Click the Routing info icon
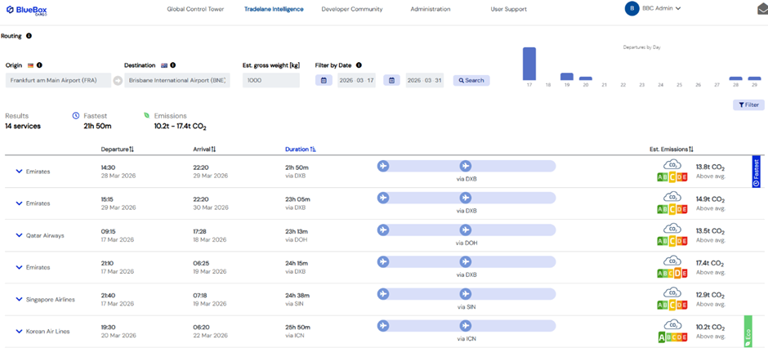 (29, 36)
